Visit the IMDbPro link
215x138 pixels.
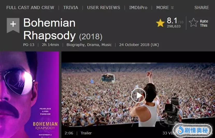click(x=138, y=7)
